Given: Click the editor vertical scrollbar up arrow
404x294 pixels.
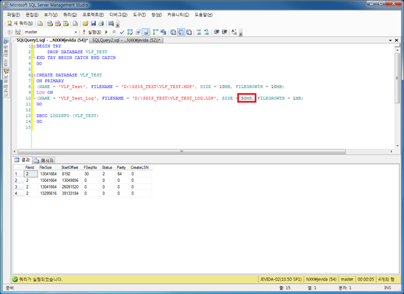Looking at the screenshot, I should tap(397, 50).
